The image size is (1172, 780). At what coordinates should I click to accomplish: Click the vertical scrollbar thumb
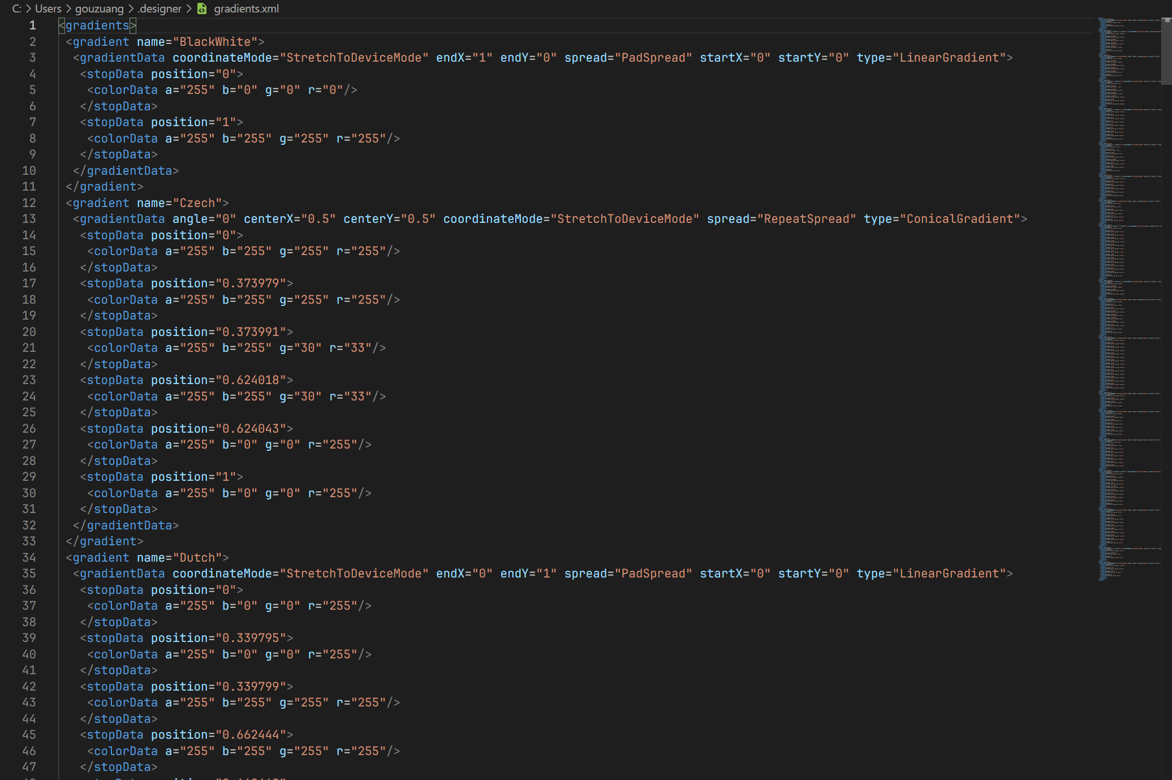point(1166,51)
